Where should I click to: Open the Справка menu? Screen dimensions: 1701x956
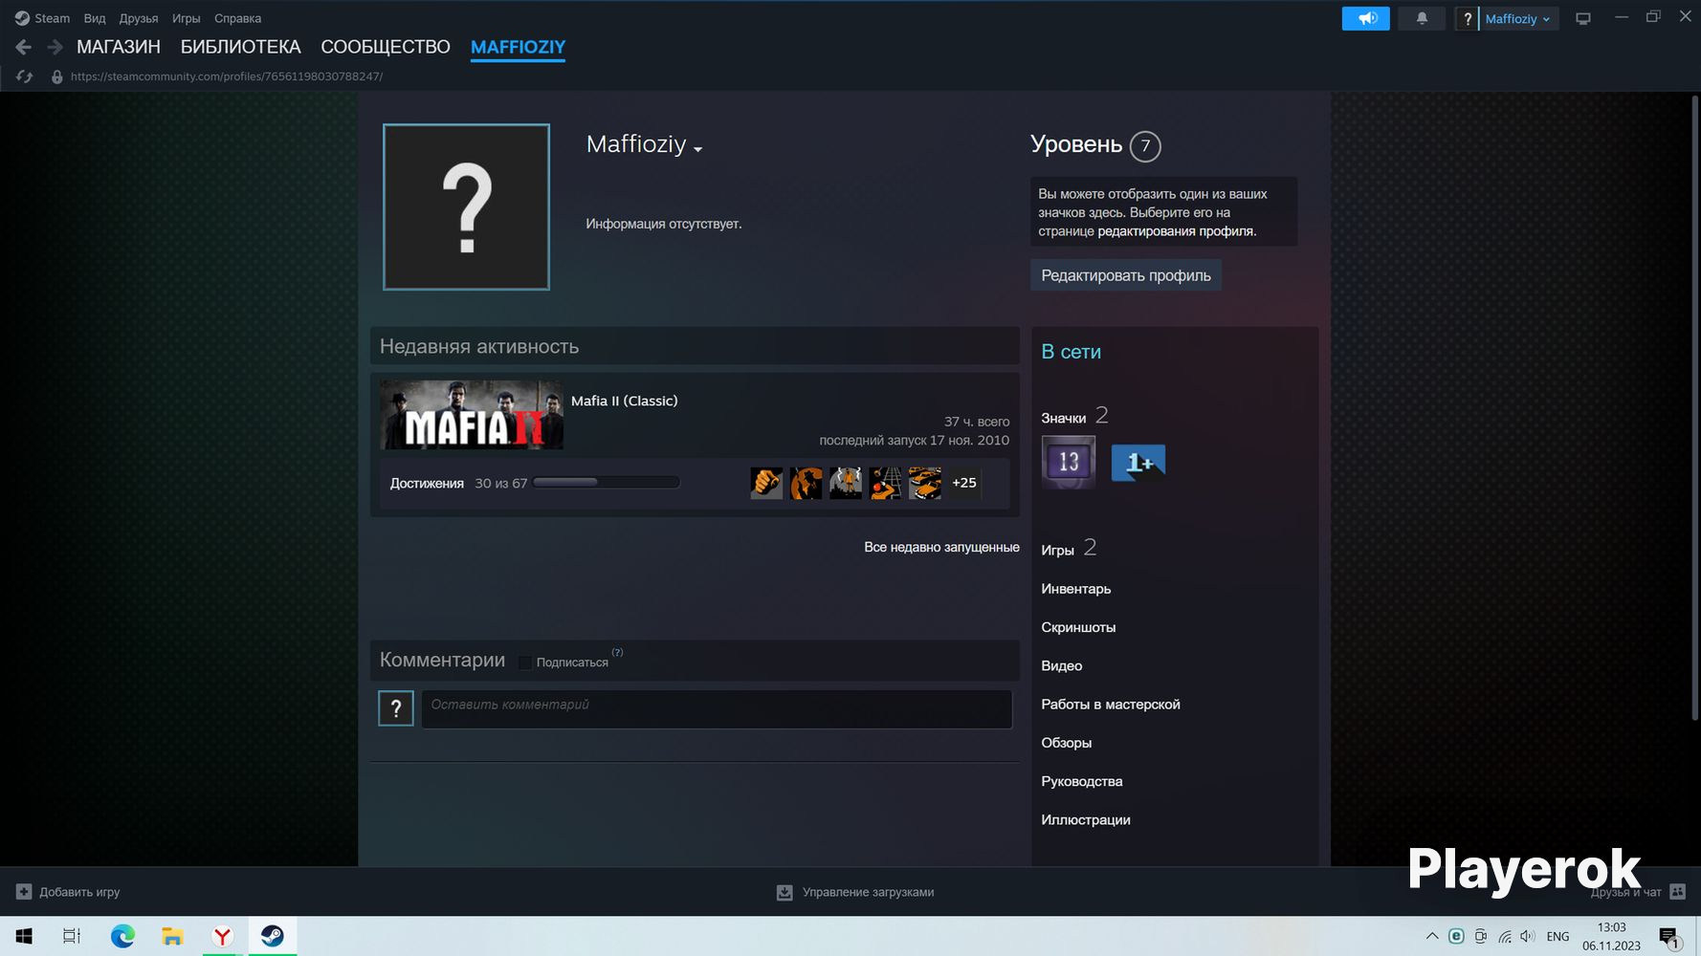click(238, 18)
